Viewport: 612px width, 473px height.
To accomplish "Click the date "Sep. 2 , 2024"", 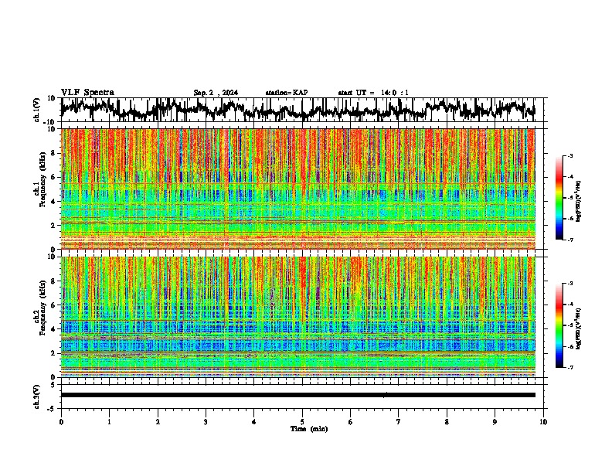I will (216, 93).
